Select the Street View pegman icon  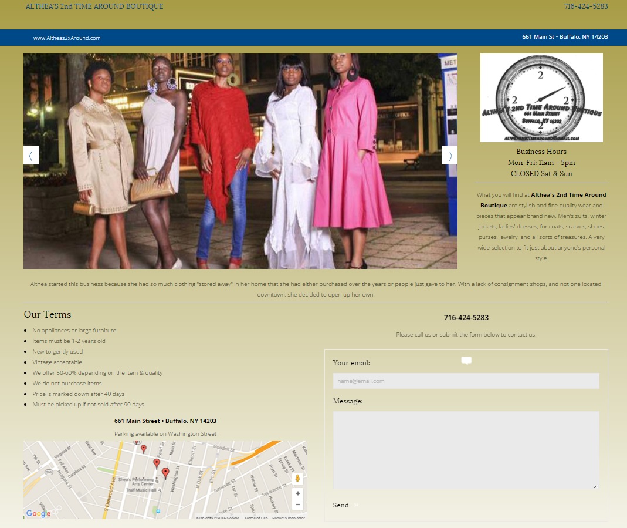(x=297, y=478)
